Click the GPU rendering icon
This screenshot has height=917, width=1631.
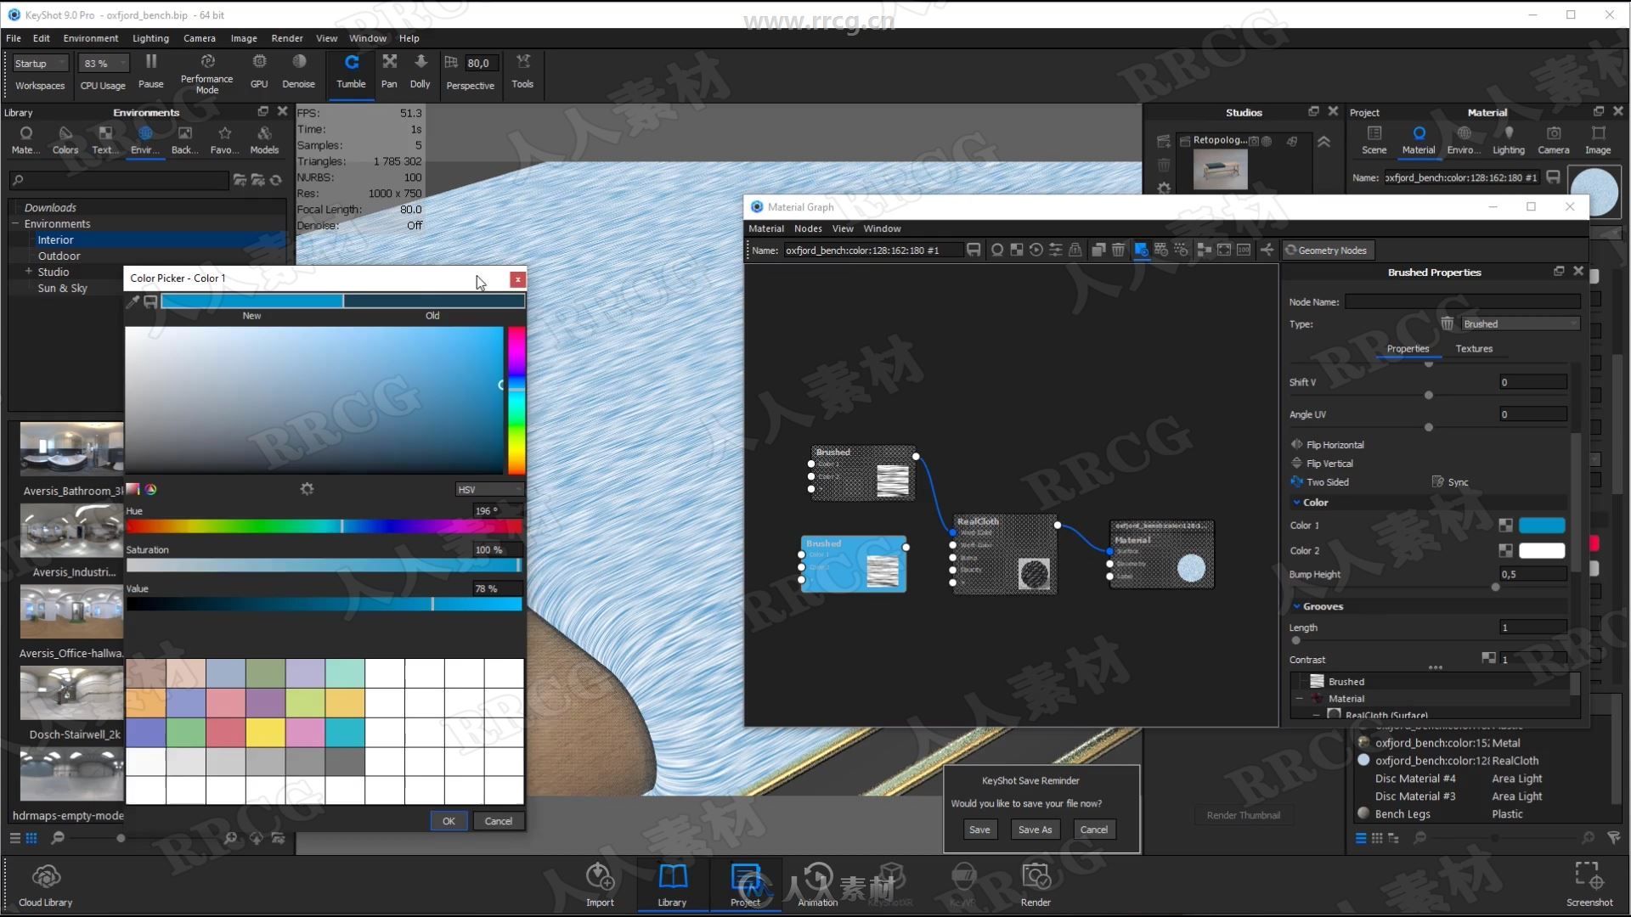coord(257,70)
